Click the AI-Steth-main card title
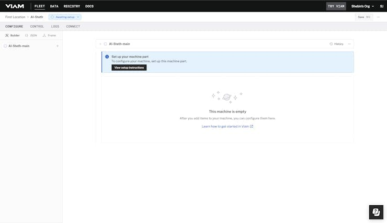 tap(119, 44)
